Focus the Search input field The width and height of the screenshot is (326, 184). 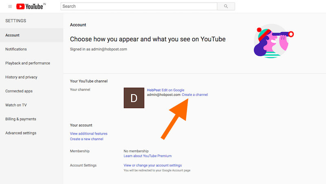(x=139, y=7)
